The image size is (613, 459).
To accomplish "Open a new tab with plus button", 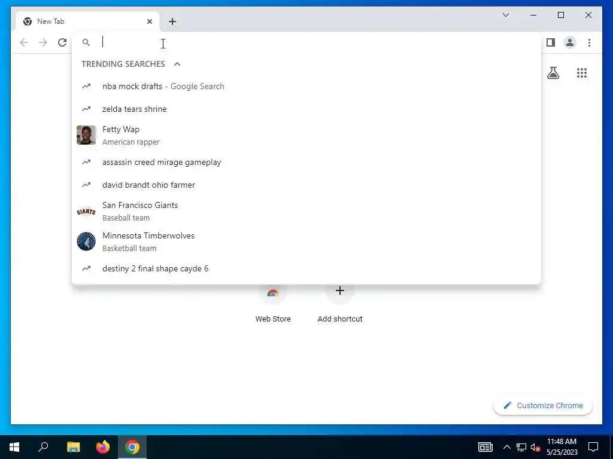I will 172,22.
